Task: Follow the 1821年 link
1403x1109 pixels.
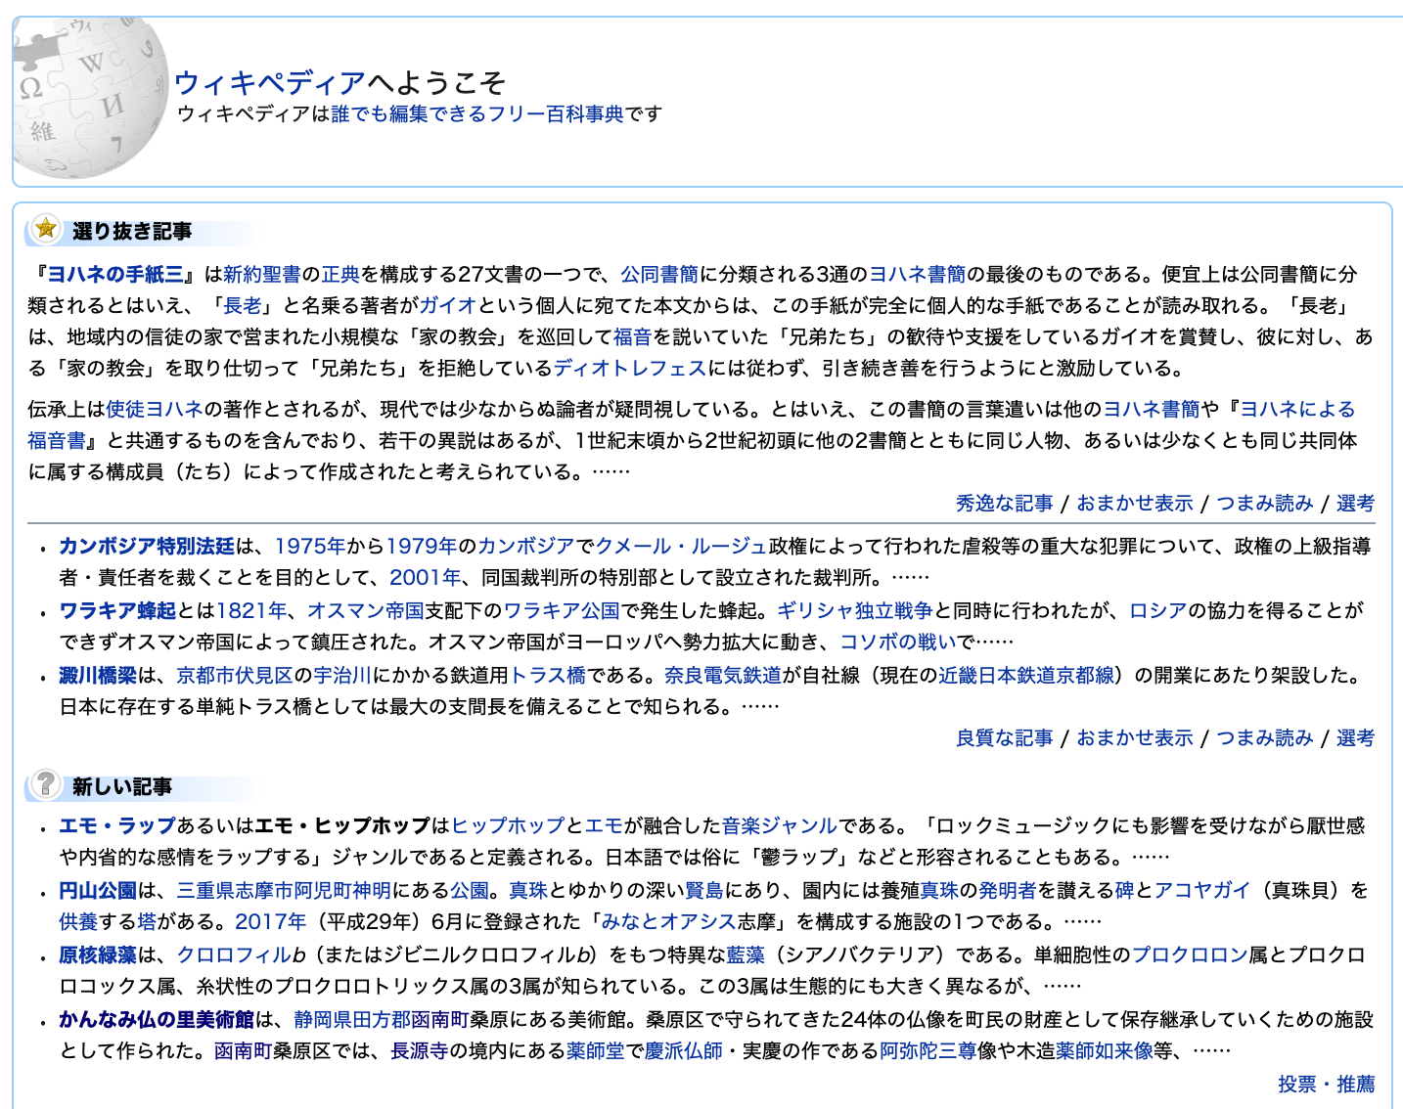Action: point(250,611)
